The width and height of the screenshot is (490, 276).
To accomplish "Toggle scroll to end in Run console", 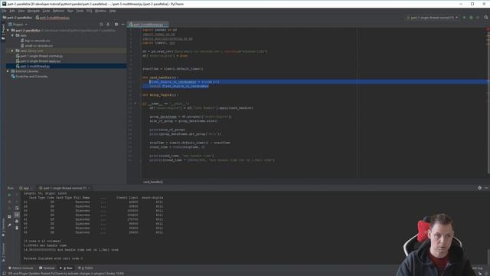I will (17, 215).
